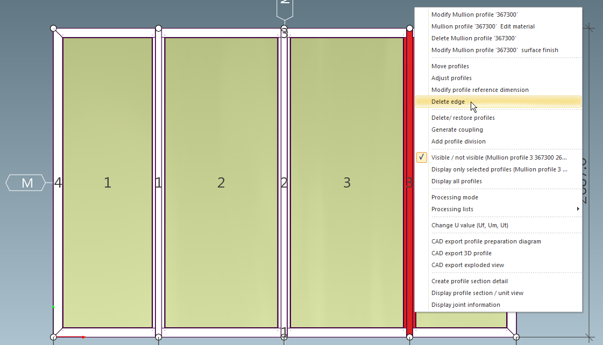Click the bottom node of mullion 2

pyautogui.click(x=284, y=337)
